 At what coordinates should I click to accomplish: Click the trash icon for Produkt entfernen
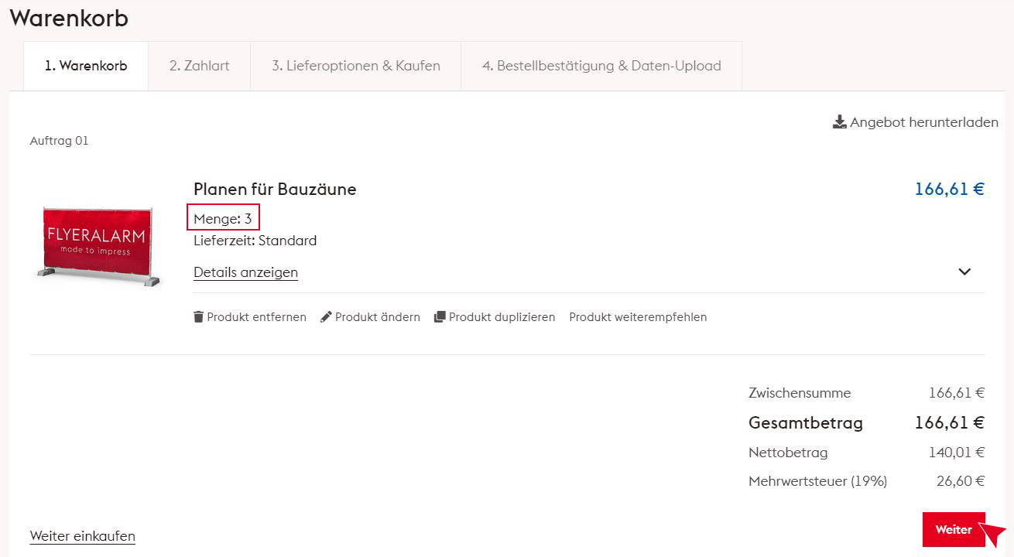(198, 317)
